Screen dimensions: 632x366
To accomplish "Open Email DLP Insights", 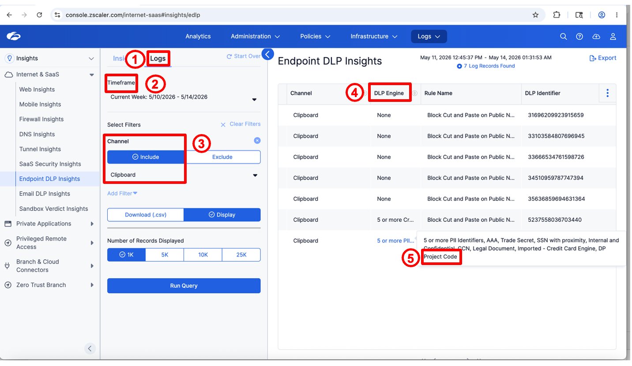I will tap(45, 194).
